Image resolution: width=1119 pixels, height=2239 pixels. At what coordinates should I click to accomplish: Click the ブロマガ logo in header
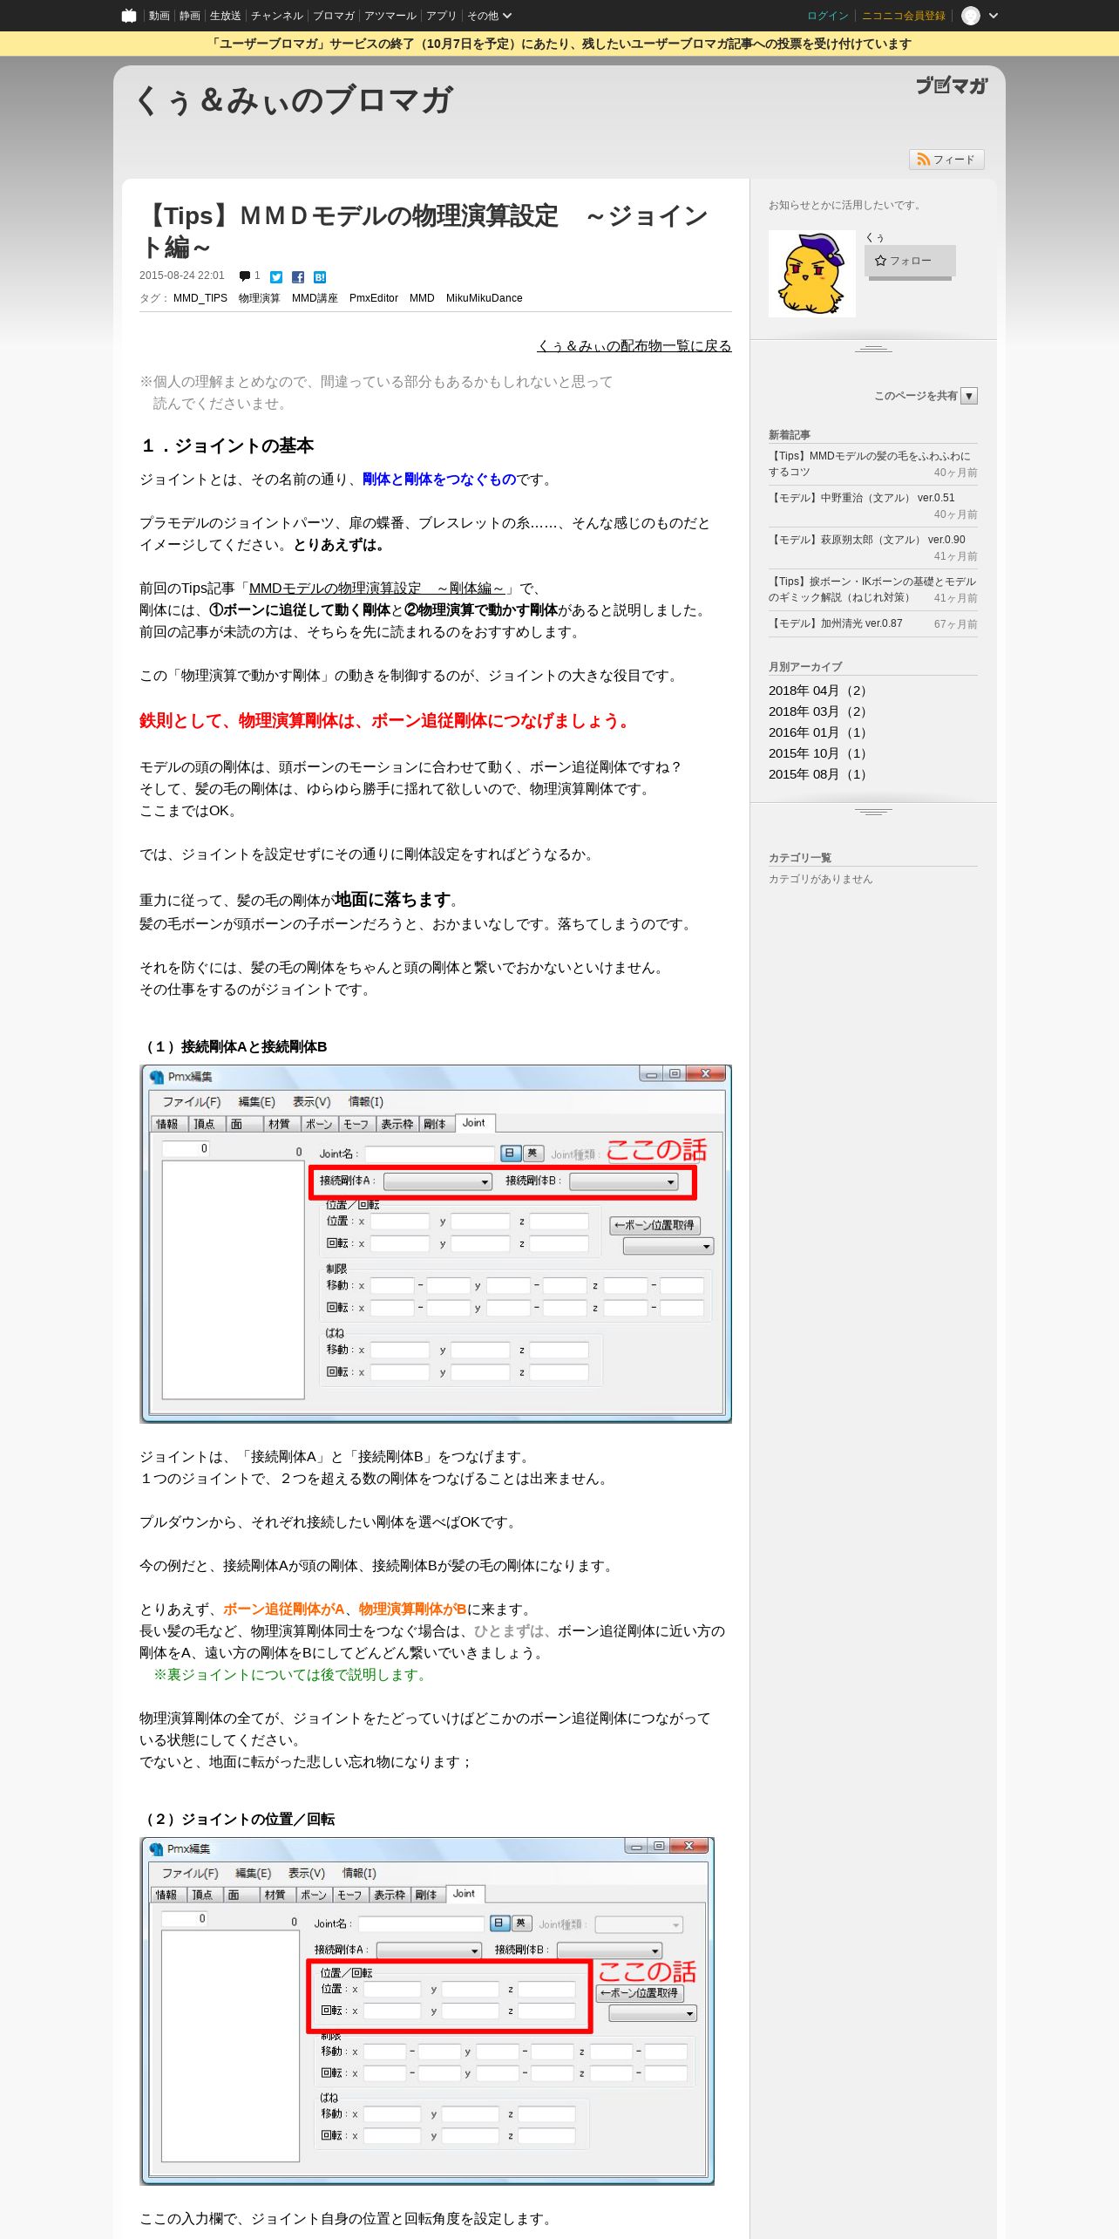[951, 85]
